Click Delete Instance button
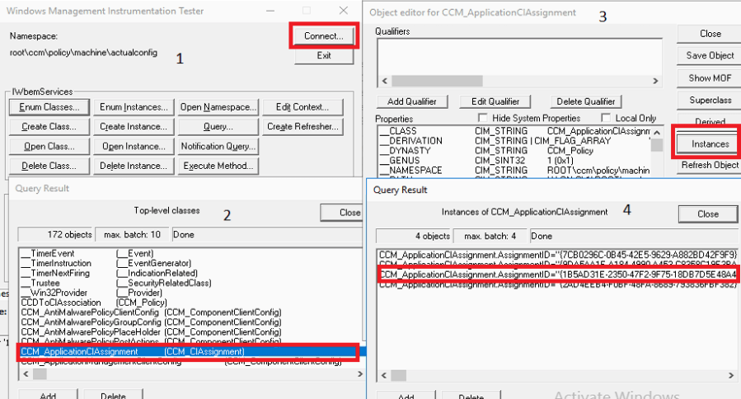This screenshot has height=399, width=741. pyautogui.click(x=134, y=166)
